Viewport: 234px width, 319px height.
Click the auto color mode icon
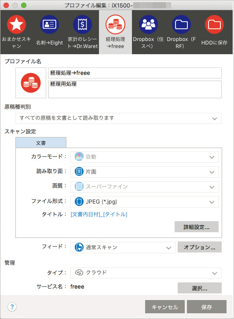pos(79,157)
